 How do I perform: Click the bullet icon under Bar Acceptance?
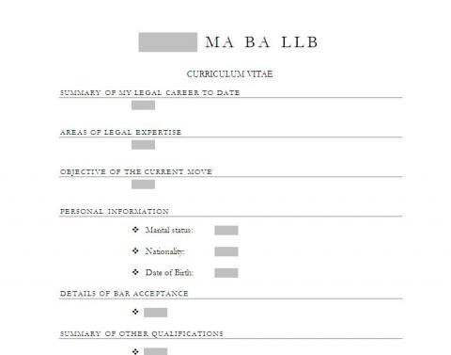pyautogui.click(x=135, y=312)
